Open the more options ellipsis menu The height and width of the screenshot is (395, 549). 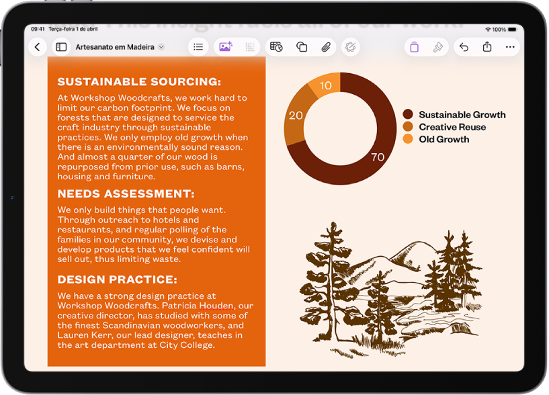[x=510, y=47]
